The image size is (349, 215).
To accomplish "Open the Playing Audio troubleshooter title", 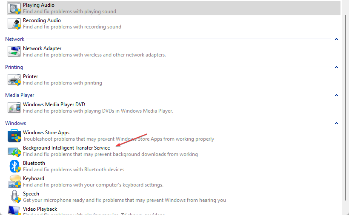I will click(x=39, y=5).
